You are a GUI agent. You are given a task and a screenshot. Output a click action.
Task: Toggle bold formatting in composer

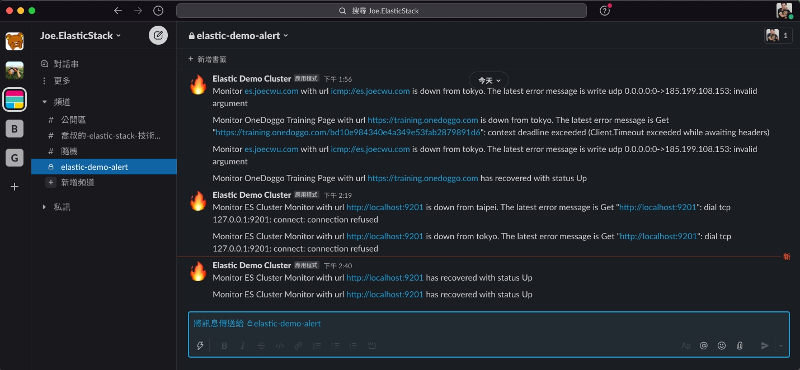point(224,345)
